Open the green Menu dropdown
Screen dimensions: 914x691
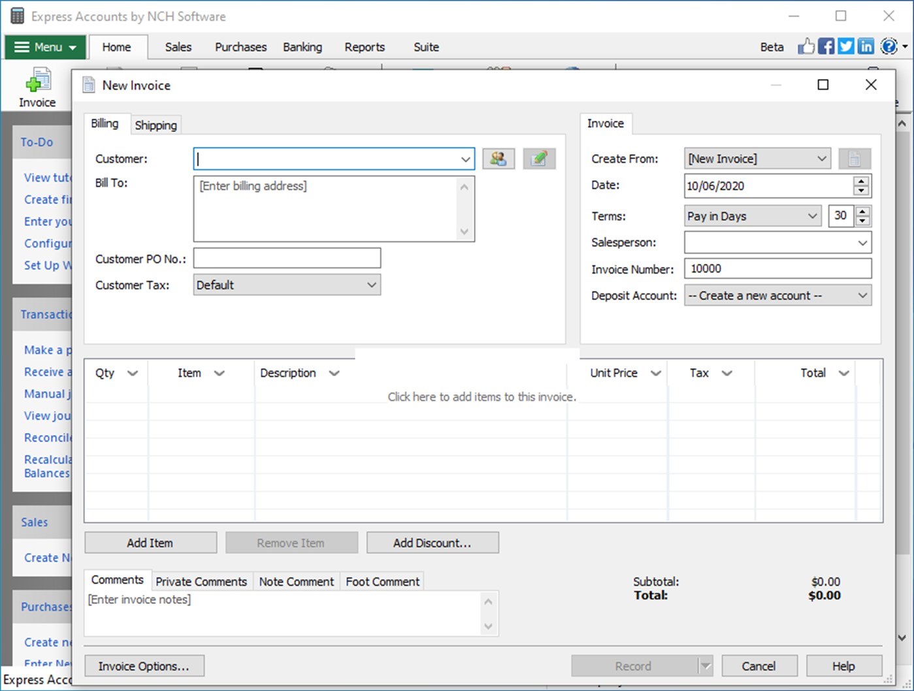(x=44, y=46)
